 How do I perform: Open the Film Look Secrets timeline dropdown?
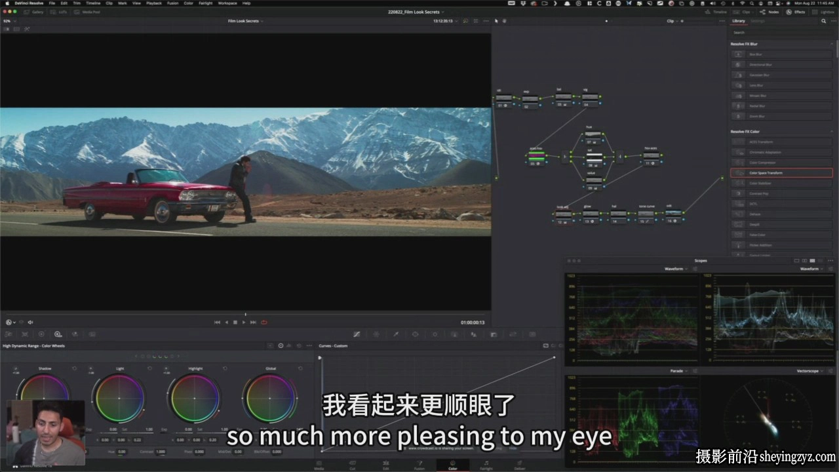246,21
